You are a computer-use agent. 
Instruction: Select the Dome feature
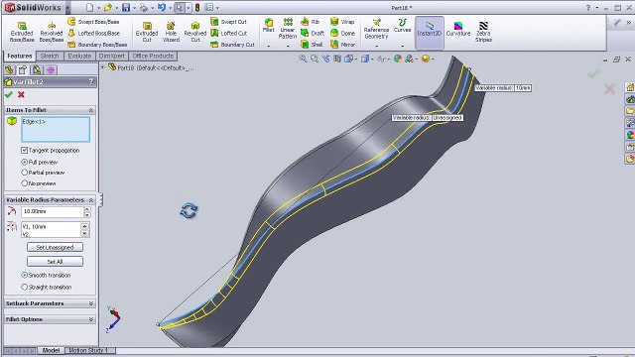[x=343, y=33]
